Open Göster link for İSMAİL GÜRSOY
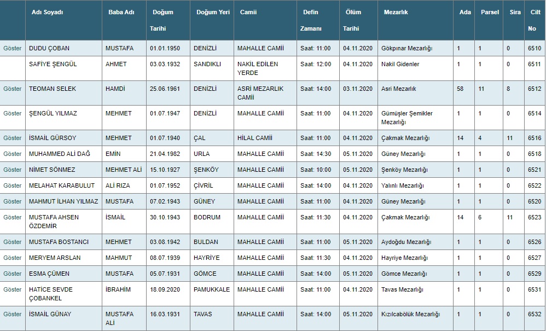 tap(12, 138)
